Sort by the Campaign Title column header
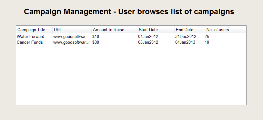Screen dimensions: 263x120 click(34, 30)
